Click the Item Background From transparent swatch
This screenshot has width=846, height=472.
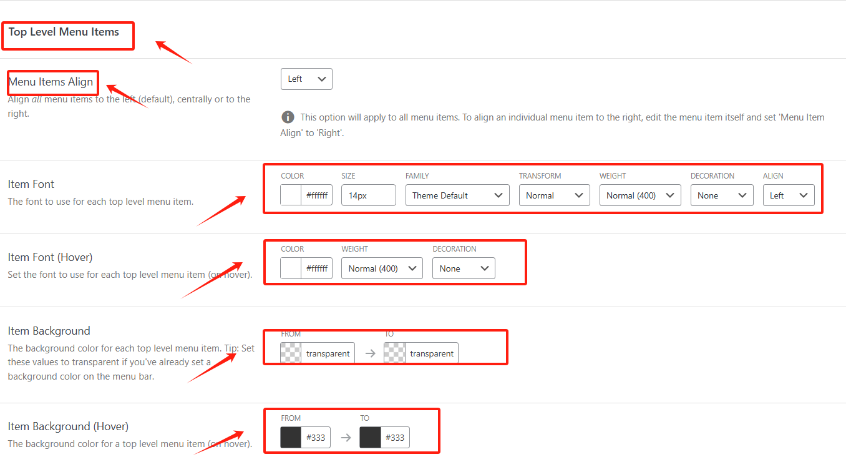[291, 353]
